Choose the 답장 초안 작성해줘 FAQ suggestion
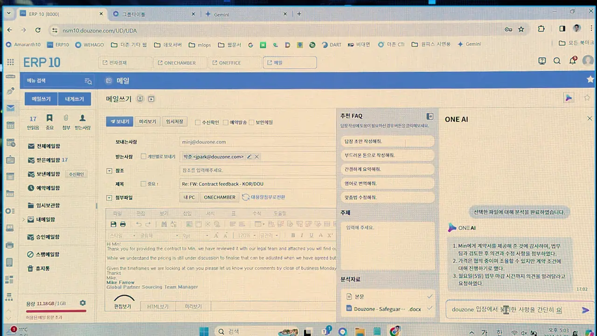This screenshot has width=597, height=336. 387,141
